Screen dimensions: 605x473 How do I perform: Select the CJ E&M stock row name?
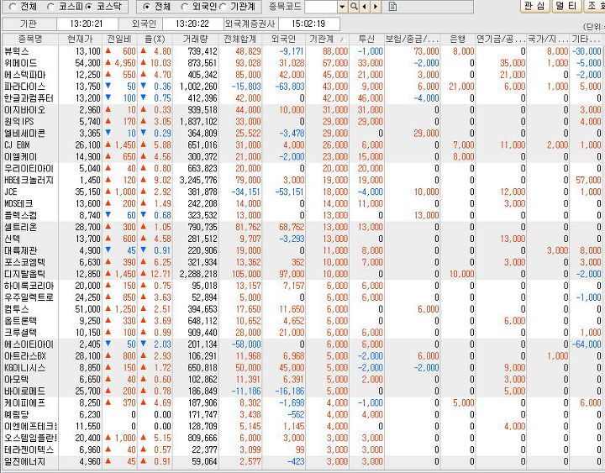17,145
